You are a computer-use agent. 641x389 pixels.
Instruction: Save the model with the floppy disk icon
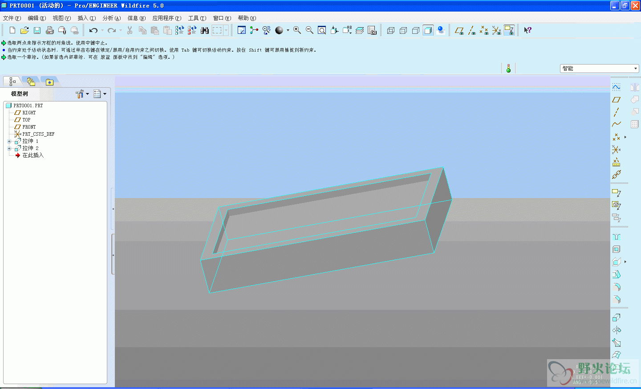tap(37, 30)
